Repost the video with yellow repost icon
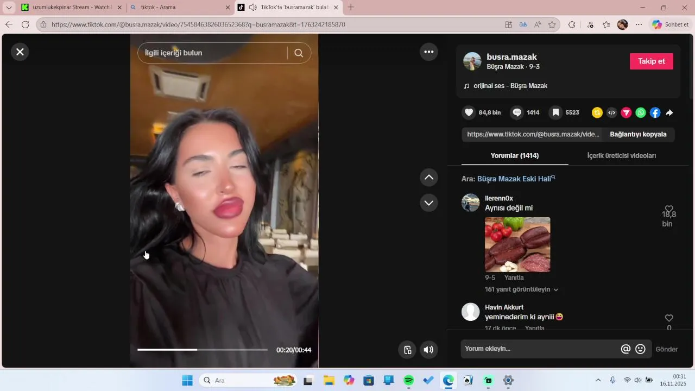Viewport: 695px width, 391px height. (597, 112)
